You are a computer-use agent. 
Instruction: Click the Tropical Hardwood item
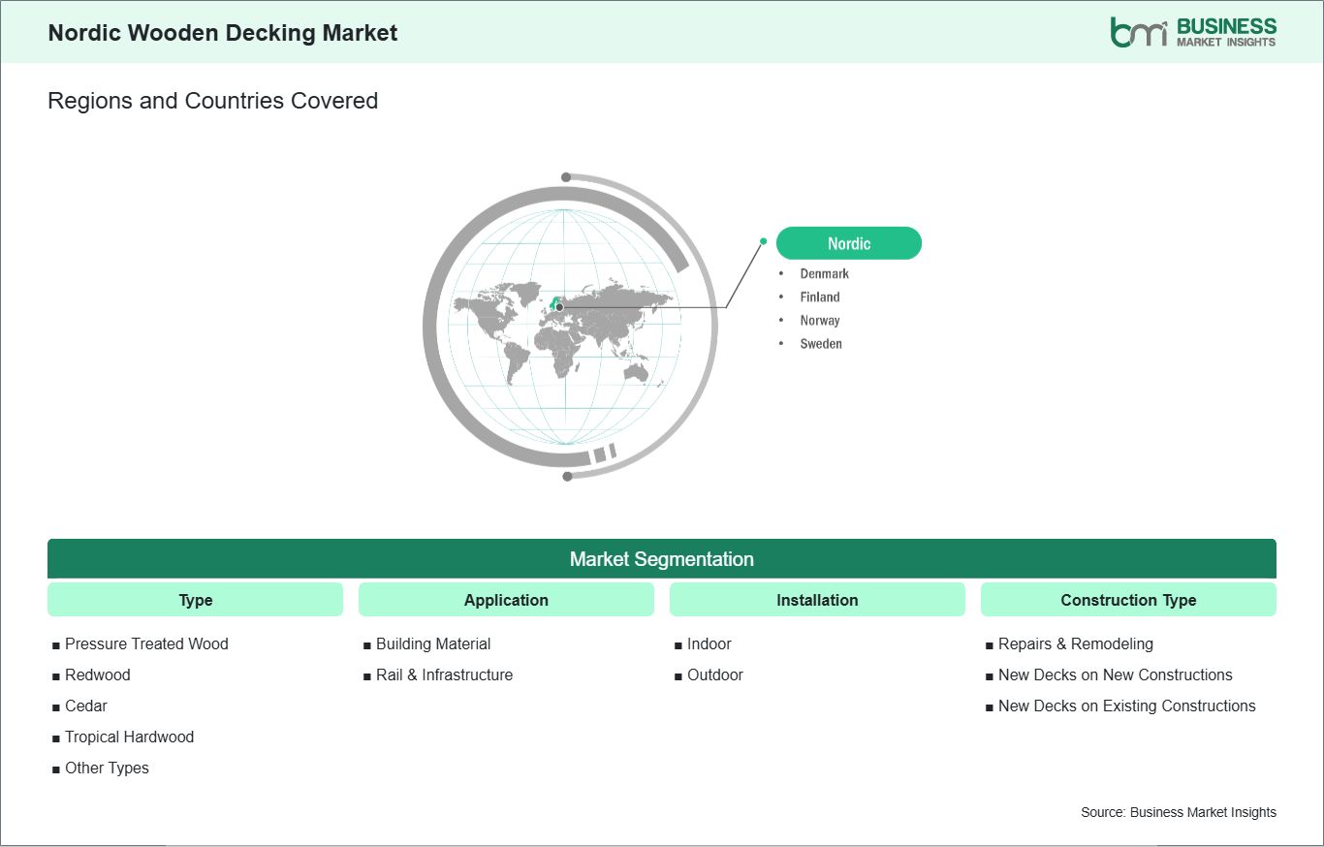[x=123, y=737]
